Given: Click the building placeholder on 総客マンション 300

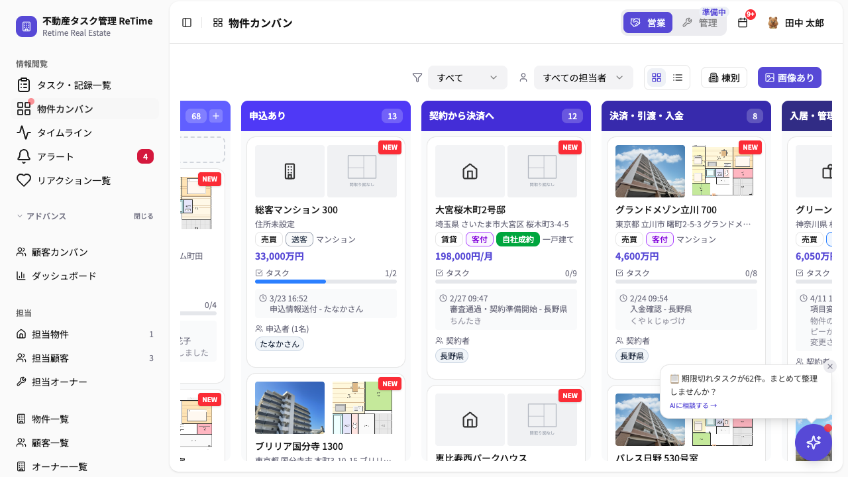Looking at the screenshot, I should (290, 171).
